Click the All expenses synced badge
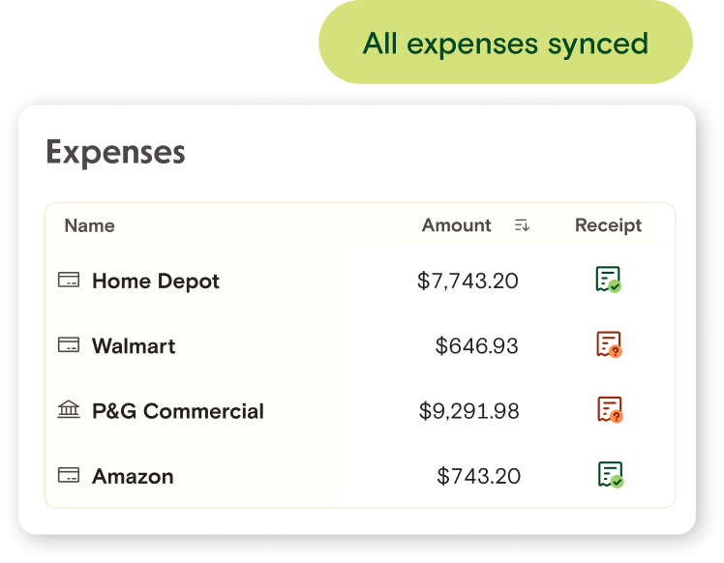 pos(505,44)
